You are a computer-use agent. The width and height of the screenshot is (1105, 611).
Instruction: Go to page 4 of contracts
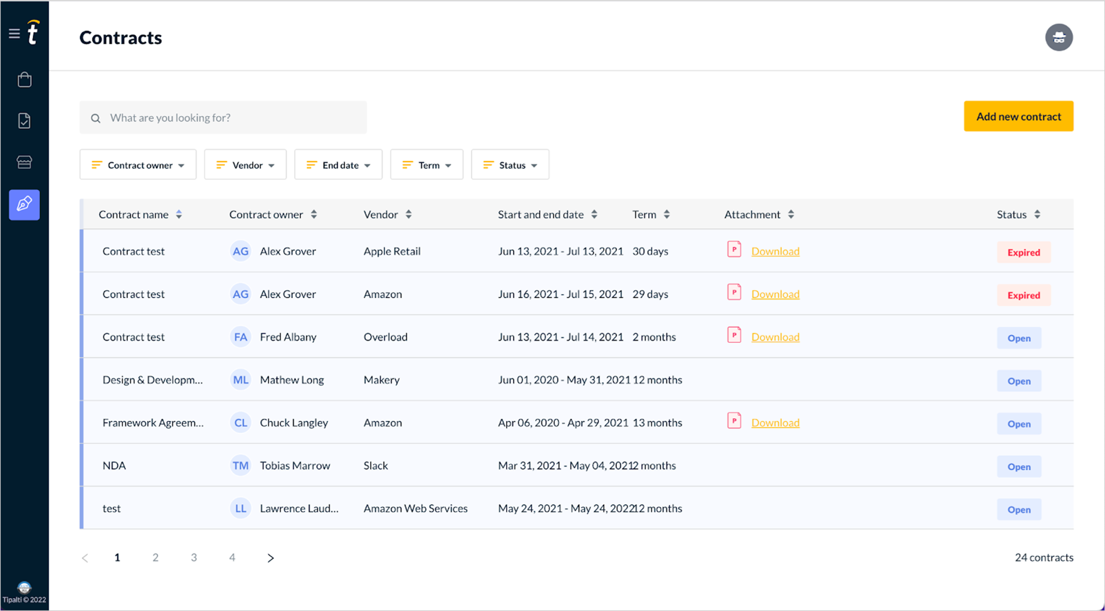[x=232, y=558]
